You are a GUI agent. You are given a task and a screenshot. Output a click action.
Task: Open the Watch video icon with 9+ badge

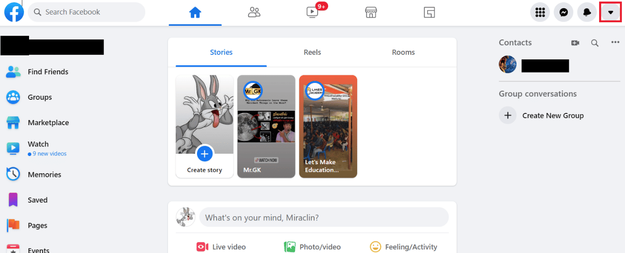[313, 12]
